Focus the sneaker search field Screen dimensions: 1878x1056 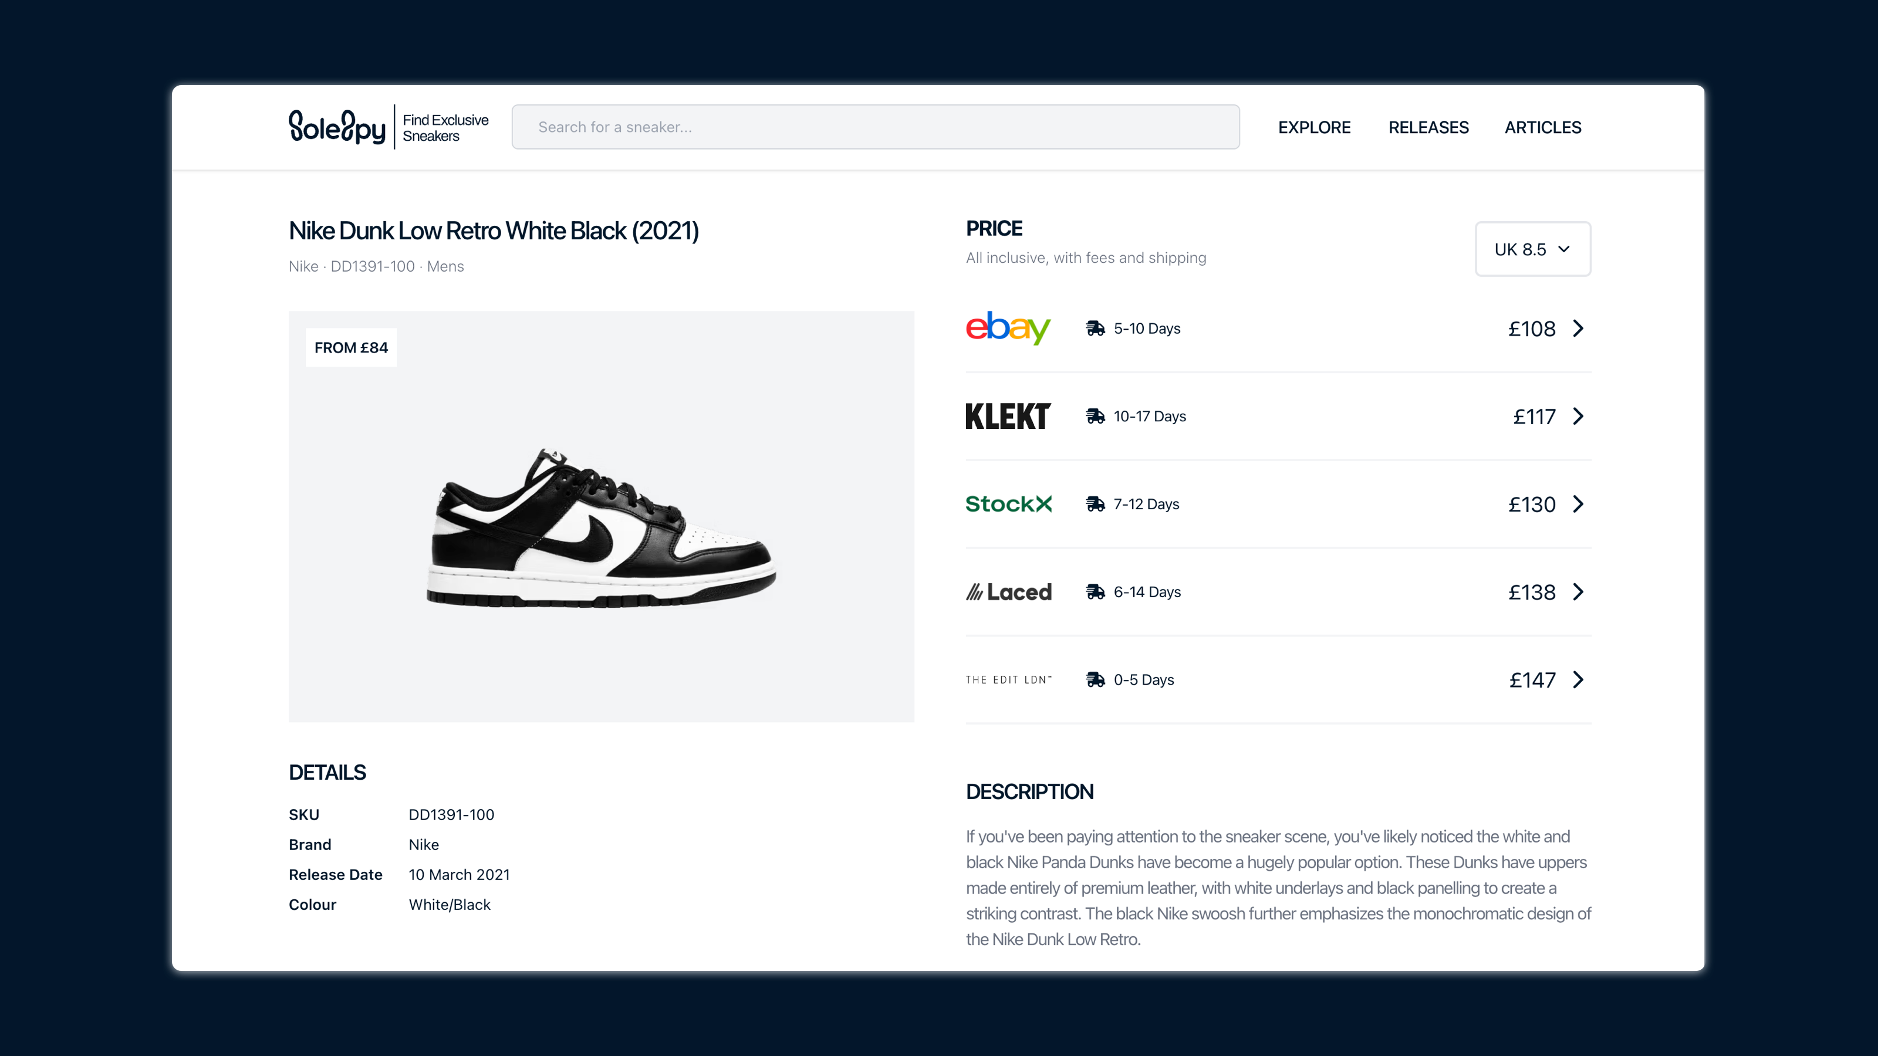click(x=876, y=127)
